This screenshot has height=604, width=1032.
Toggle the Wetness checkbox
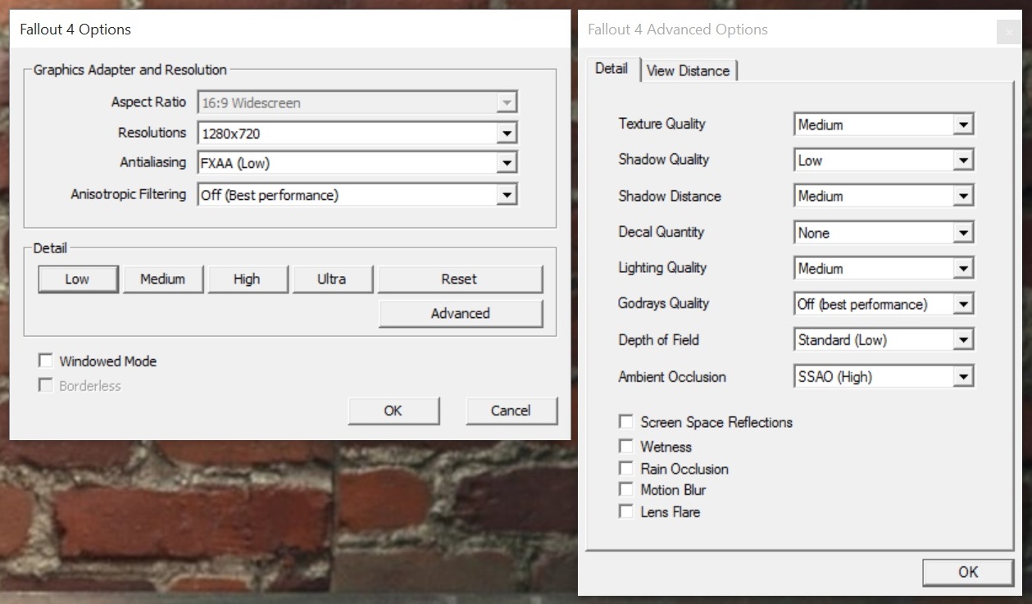click(x=626, y=447)
